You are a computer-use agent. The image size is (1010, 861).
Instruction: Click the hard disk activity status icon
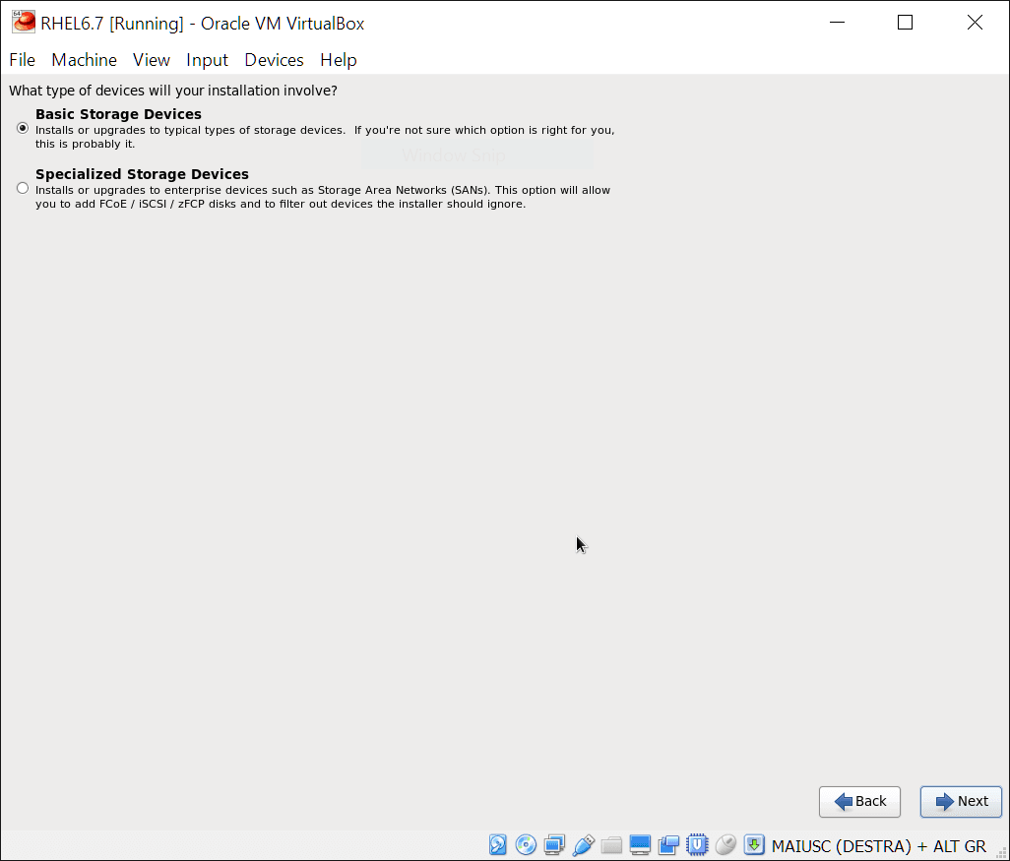[497, 844]
